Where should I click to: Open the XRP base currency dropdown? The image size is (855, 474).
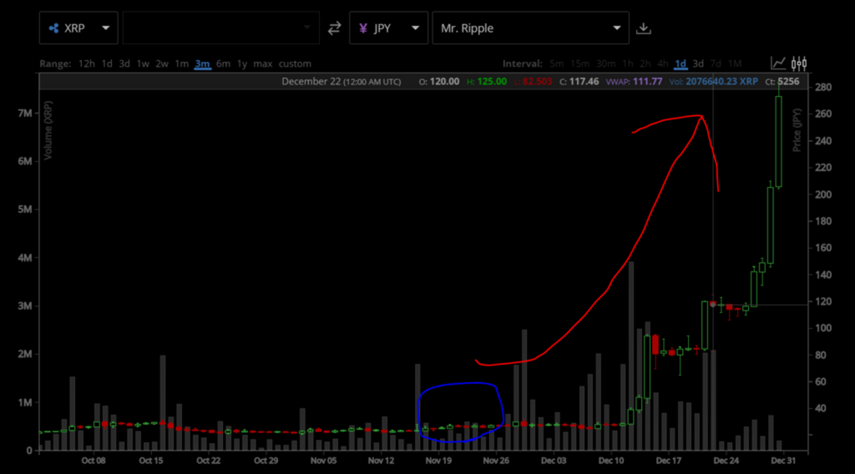79,28
